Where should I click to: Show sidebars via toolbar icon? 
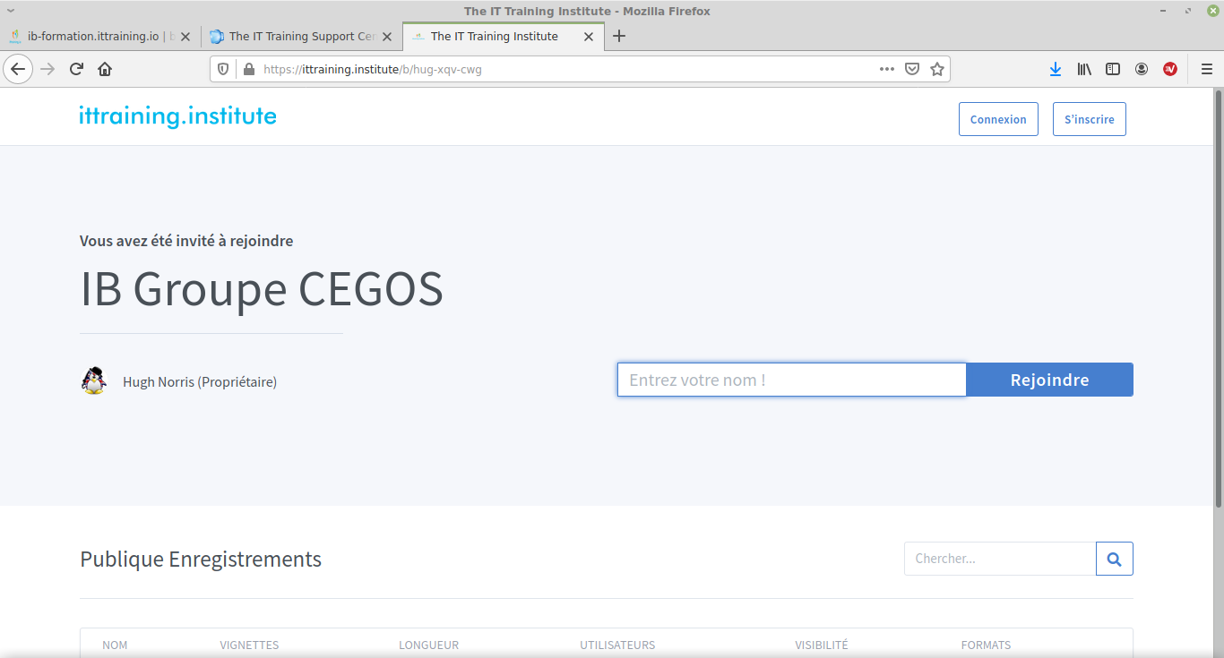[1113, 69]
